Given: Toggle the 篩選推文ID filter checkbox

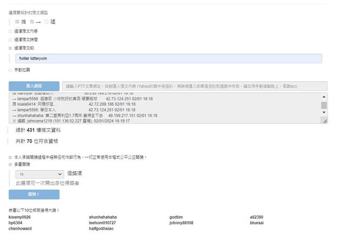Looking at the screenshot, I should click(10, 48).
